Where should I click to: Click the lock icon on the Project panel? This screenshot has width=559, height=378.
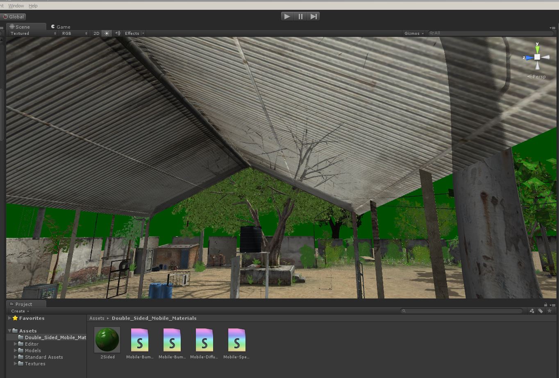545,304
